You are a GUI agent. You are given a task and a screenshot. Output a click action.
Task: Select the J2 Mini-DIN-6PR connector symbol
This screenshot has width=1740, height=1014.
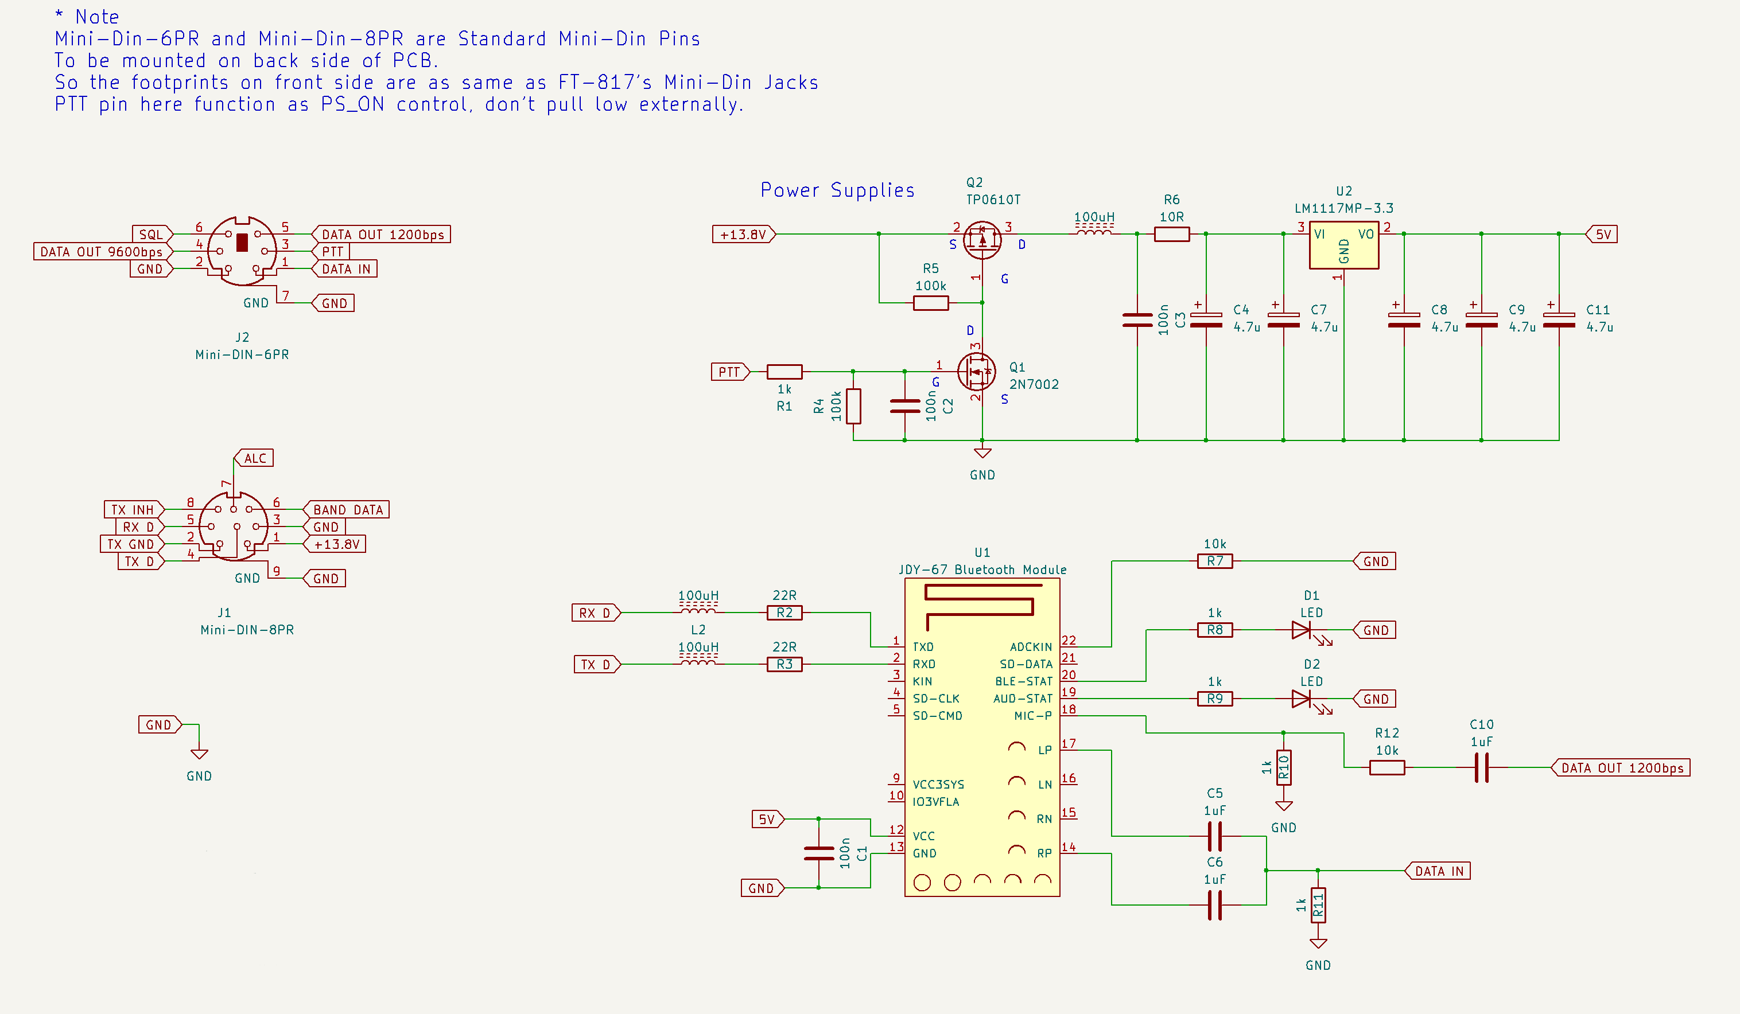click(242, 251)
